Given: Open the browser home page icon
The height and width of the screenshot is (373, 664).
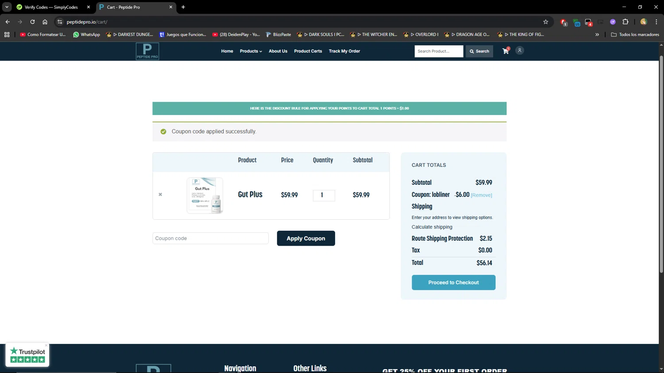Looking at the screenshot, I should click(45, 22).
